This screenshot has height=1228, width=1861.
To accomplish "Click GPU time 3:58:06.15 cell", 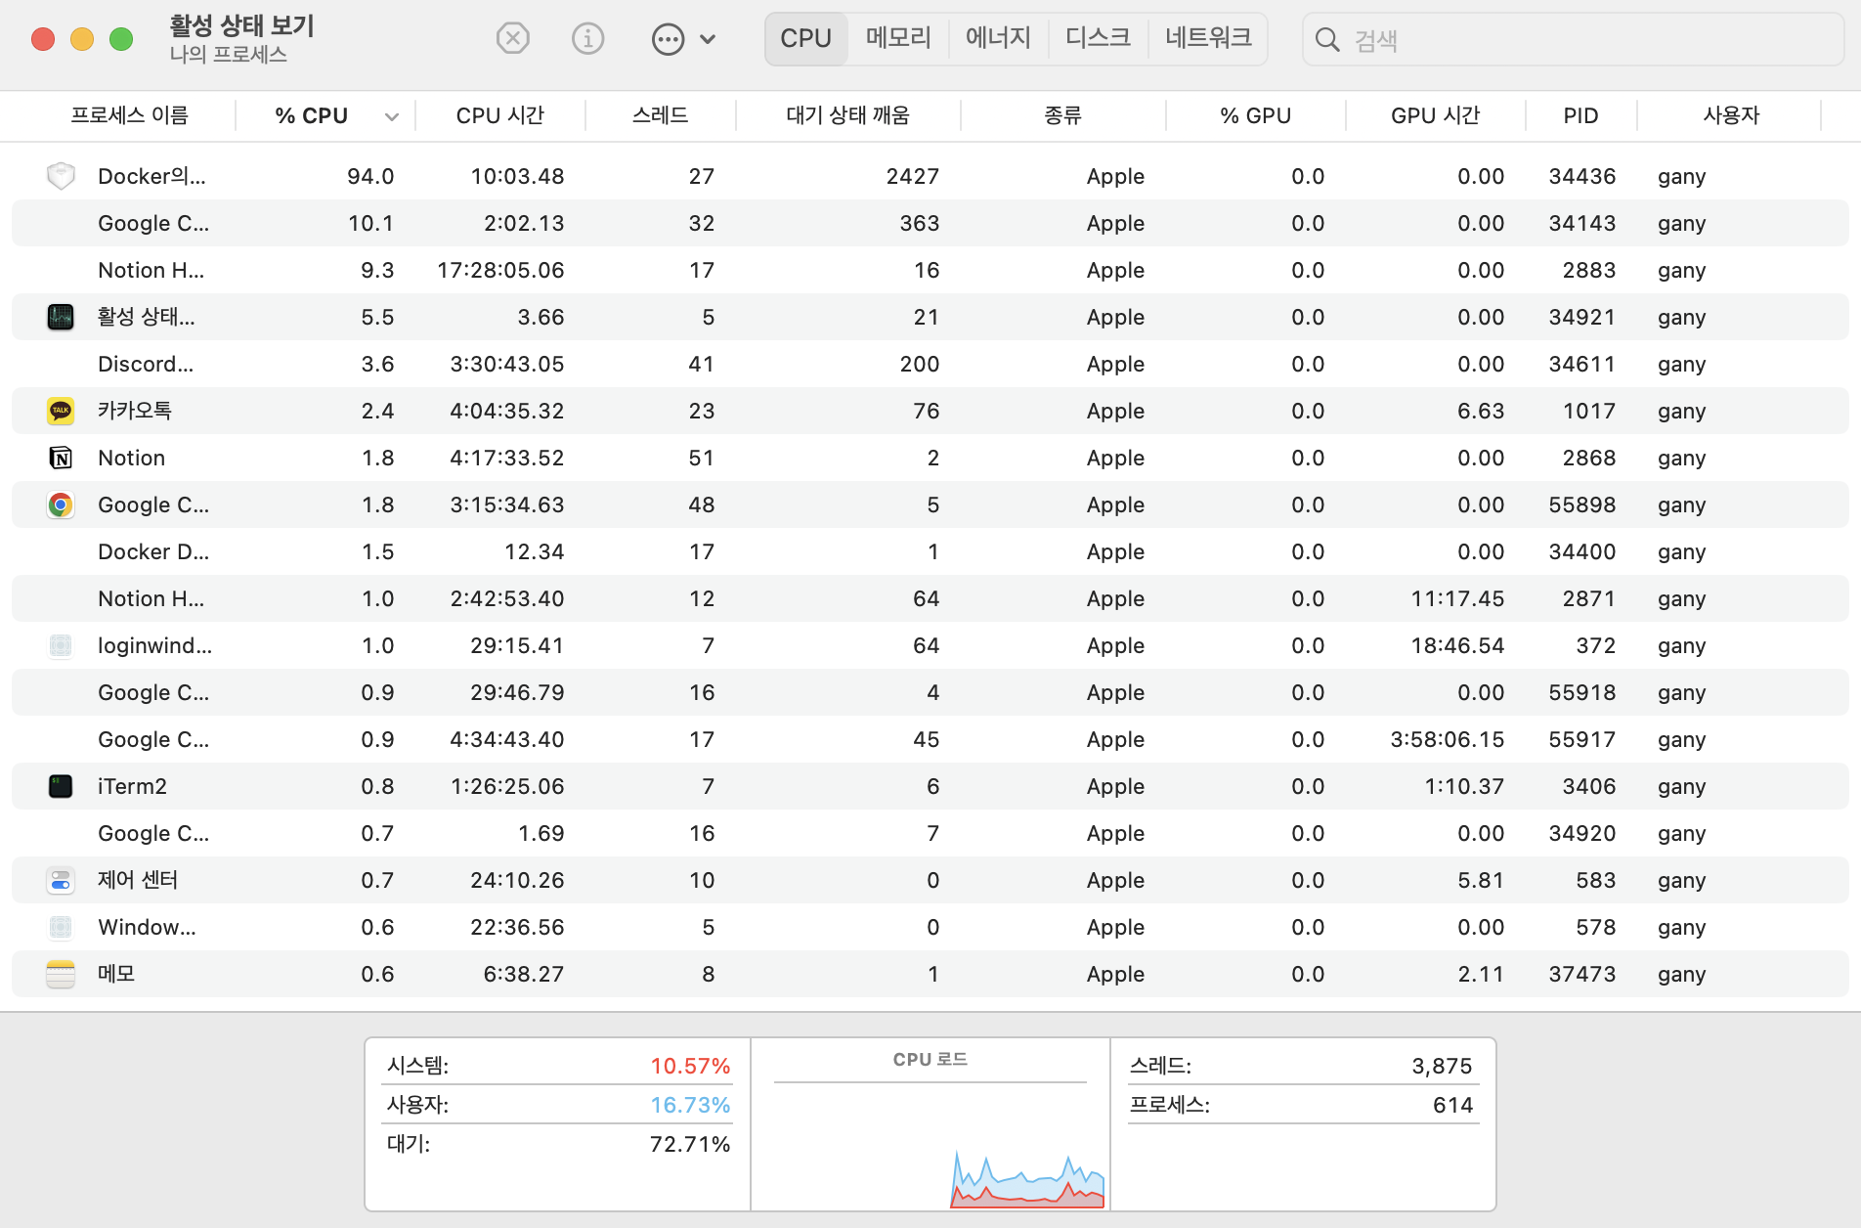I will 1447,739.
